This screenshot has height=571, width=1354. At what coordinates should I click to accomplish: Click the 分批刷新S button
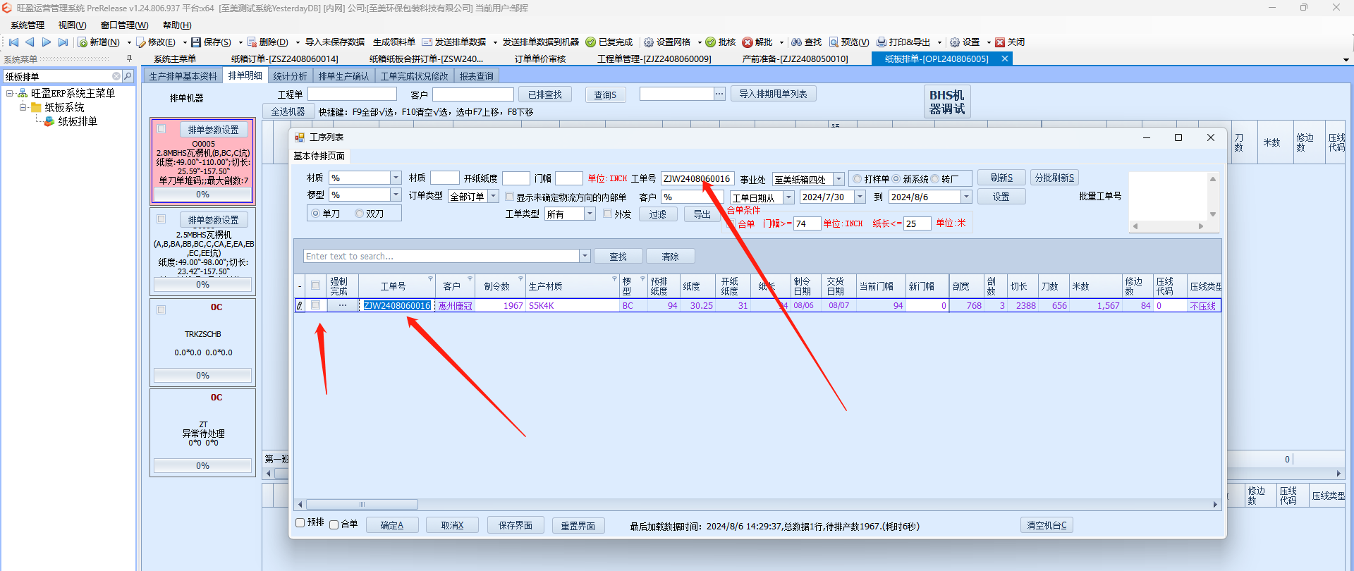[1055, 178]
